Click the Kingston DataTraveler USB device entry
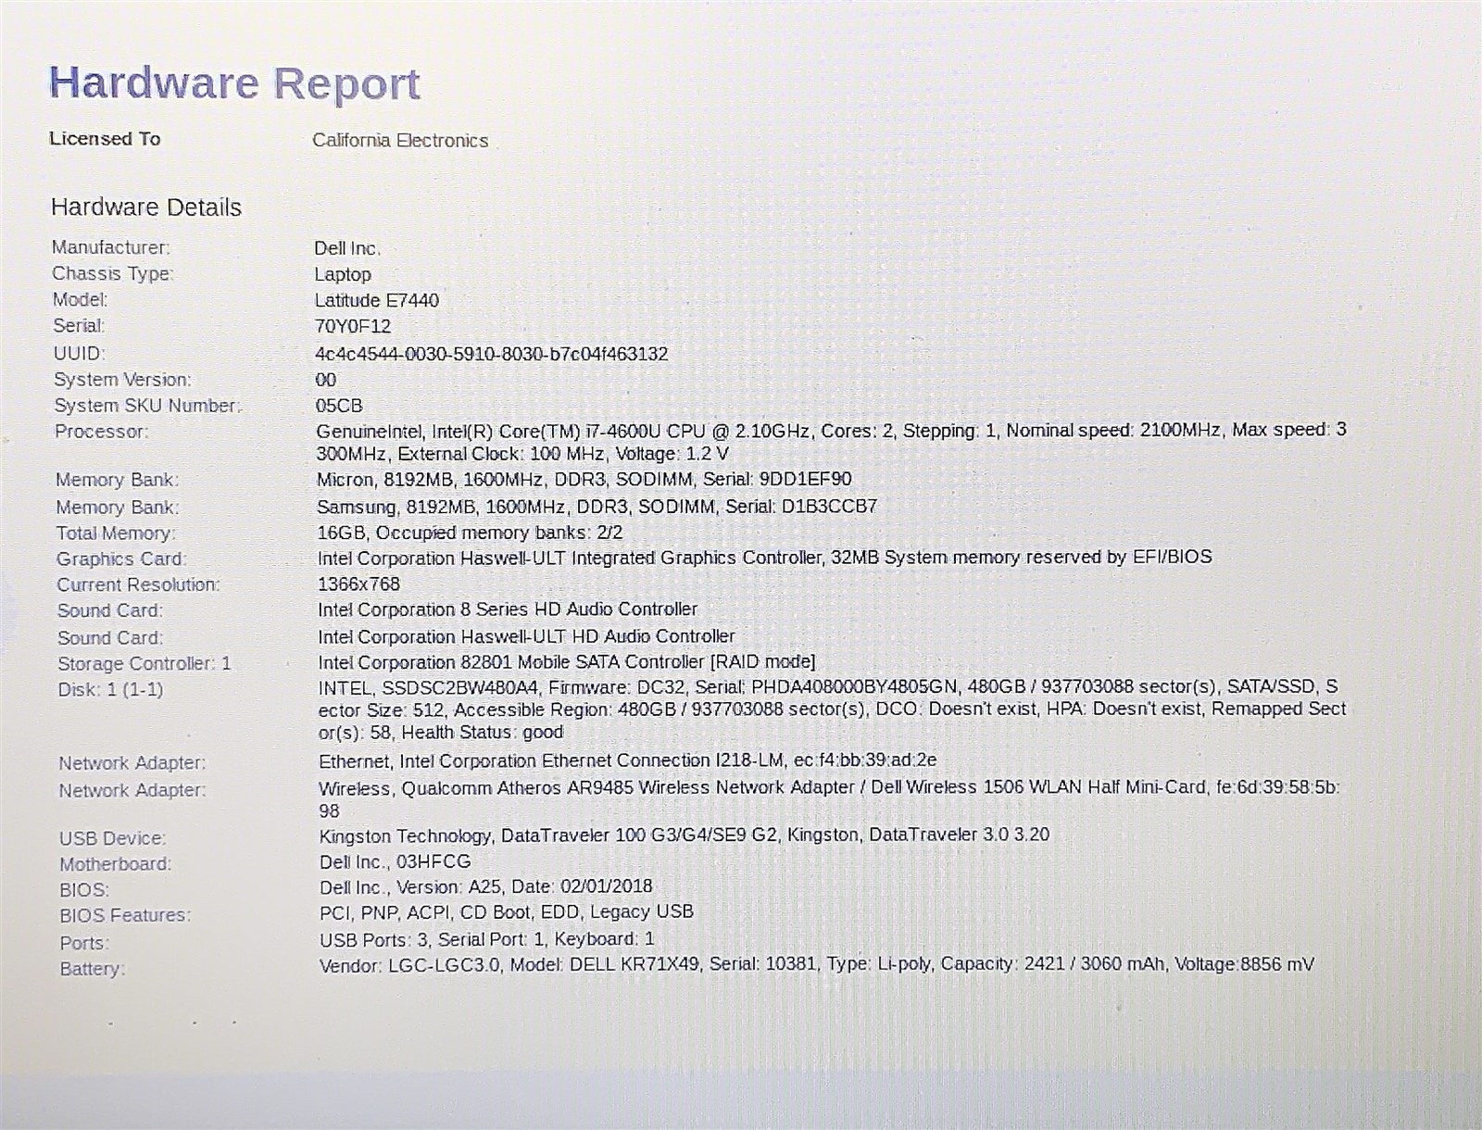This screenshot has height=1130, width=1482. pyautogui.click(x=684, y=835)
